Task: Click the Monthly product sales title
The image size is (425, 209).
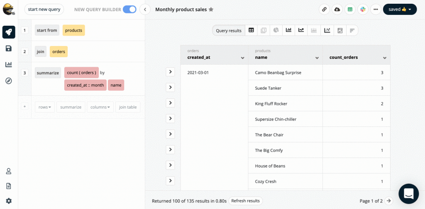Action: pyautogui.click(x=181, y=10)
